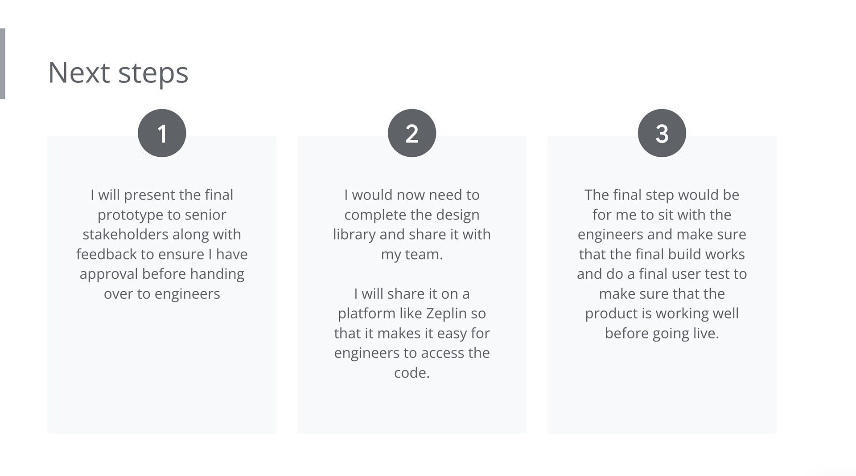Click the "that the final build works" line

coord(662,254)
